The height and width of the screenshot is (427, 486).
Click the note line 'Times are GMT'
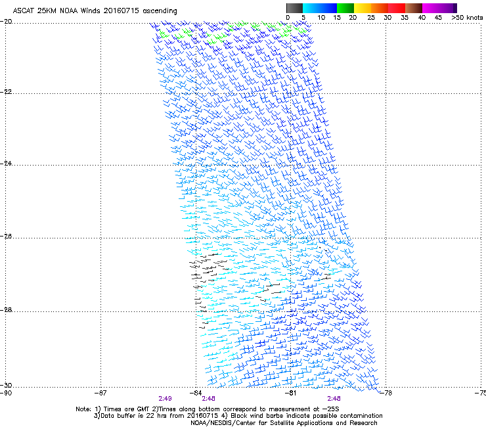[x=127, y=409]
